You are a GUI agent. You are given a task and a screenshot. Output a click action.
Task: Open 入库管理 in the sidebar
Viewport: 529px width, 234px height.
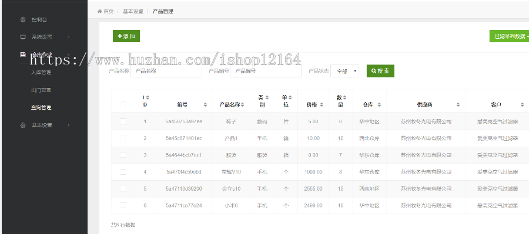click(41, 72)
